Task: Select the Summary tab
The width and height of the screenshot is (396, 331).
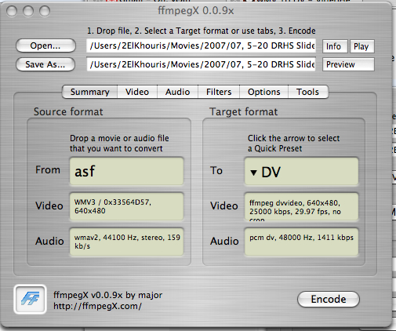Action: pyautogui.click(x=89, y=92)
